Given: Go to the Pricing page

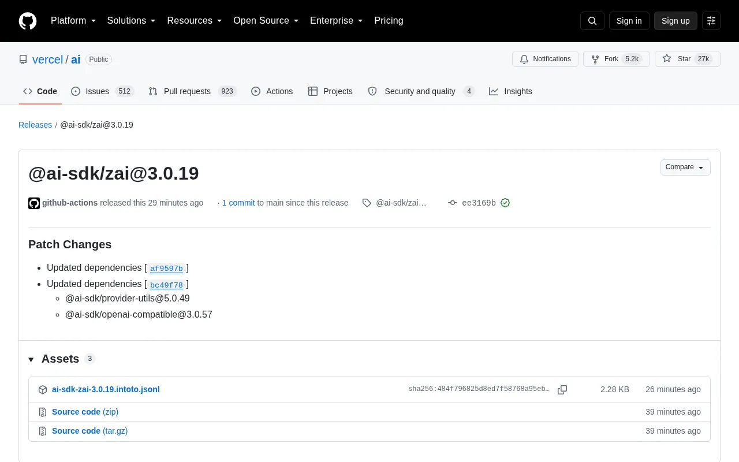Looking at the screenshot, I should point(389,21).
